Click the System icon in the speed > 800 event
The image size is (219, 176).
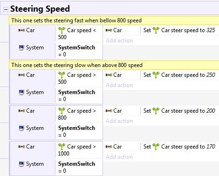click(21, 128)
